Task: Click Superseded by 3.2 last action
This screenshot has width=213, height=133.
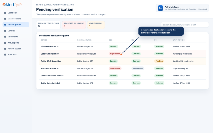Action: (x=181, y=68)
